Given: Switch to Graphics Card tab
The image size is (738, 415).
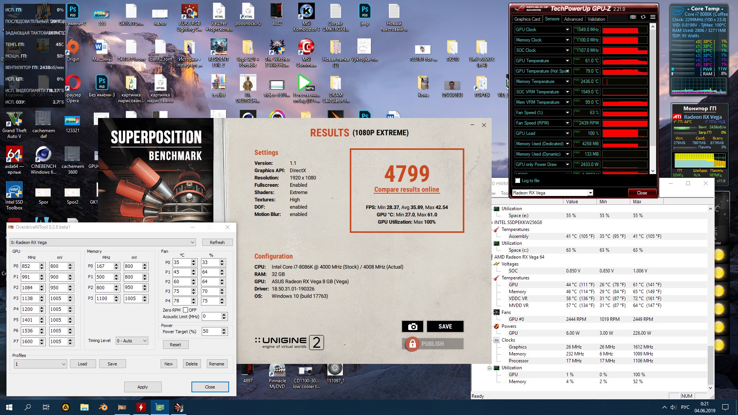Looking at the screenshot, I should [x=527, y=19].
